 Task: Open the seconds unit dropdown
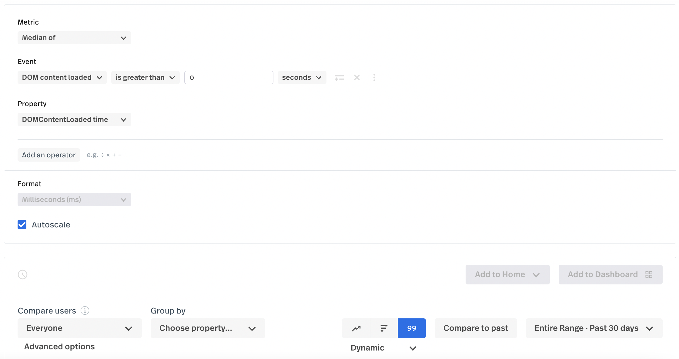point(302,78)
